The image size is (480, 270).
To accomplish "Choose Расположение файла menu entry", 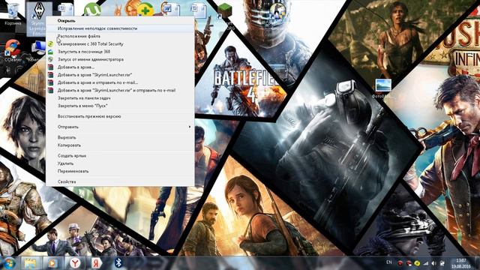I will coord(120,36).
